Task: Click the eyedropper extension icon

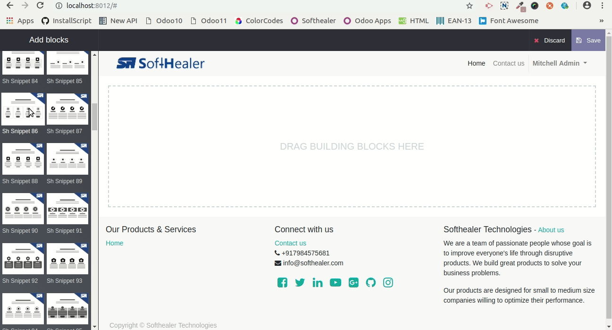Action: pyautogui.click(x=520, y=6)
